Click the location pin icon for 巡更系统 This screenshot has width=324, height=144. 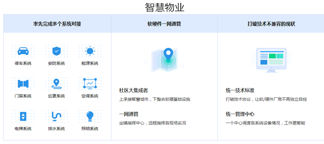[56, 84]
